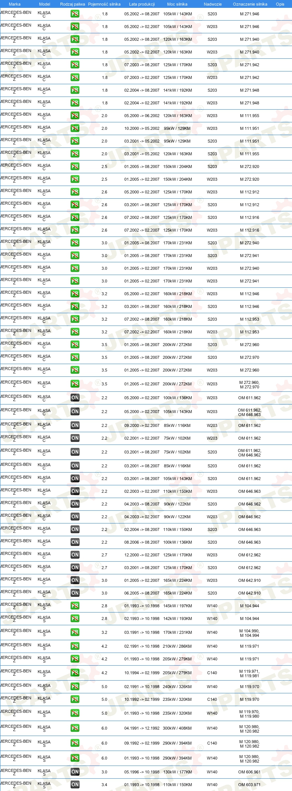Select the 'OM 603.971' engine code
The height and width of the screenshot is (791, 292).
[x=249, y=785]
